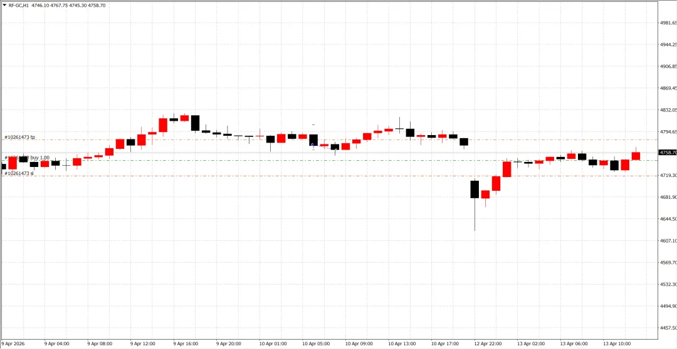Click the 9 Apr 04:00 time label

pos(56,344)
